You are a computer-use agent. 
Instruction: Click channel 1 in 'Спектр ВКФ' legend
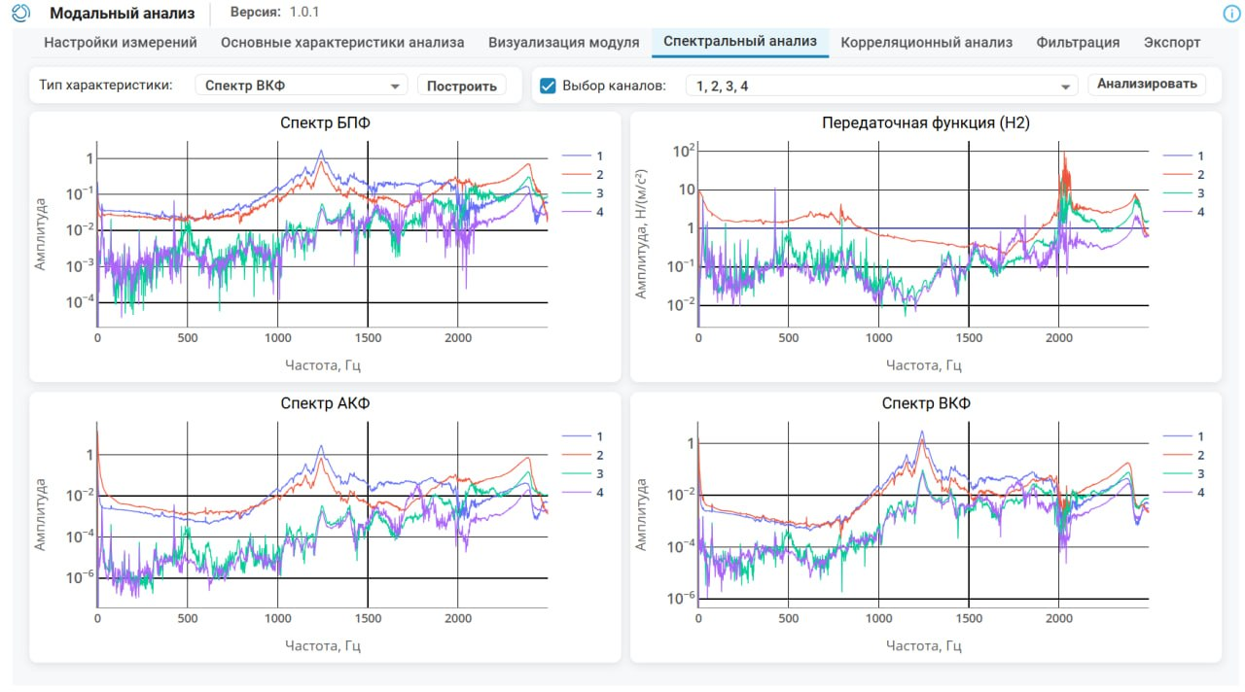[x=1185, y=436]
